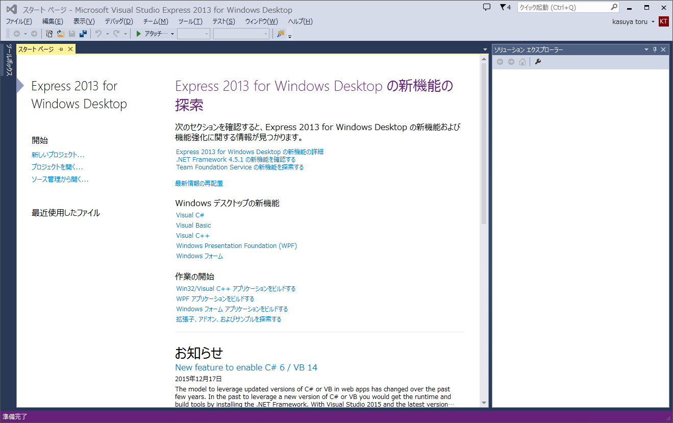
Task: Click the Save All toolbar icon
Action: point(83,34)
